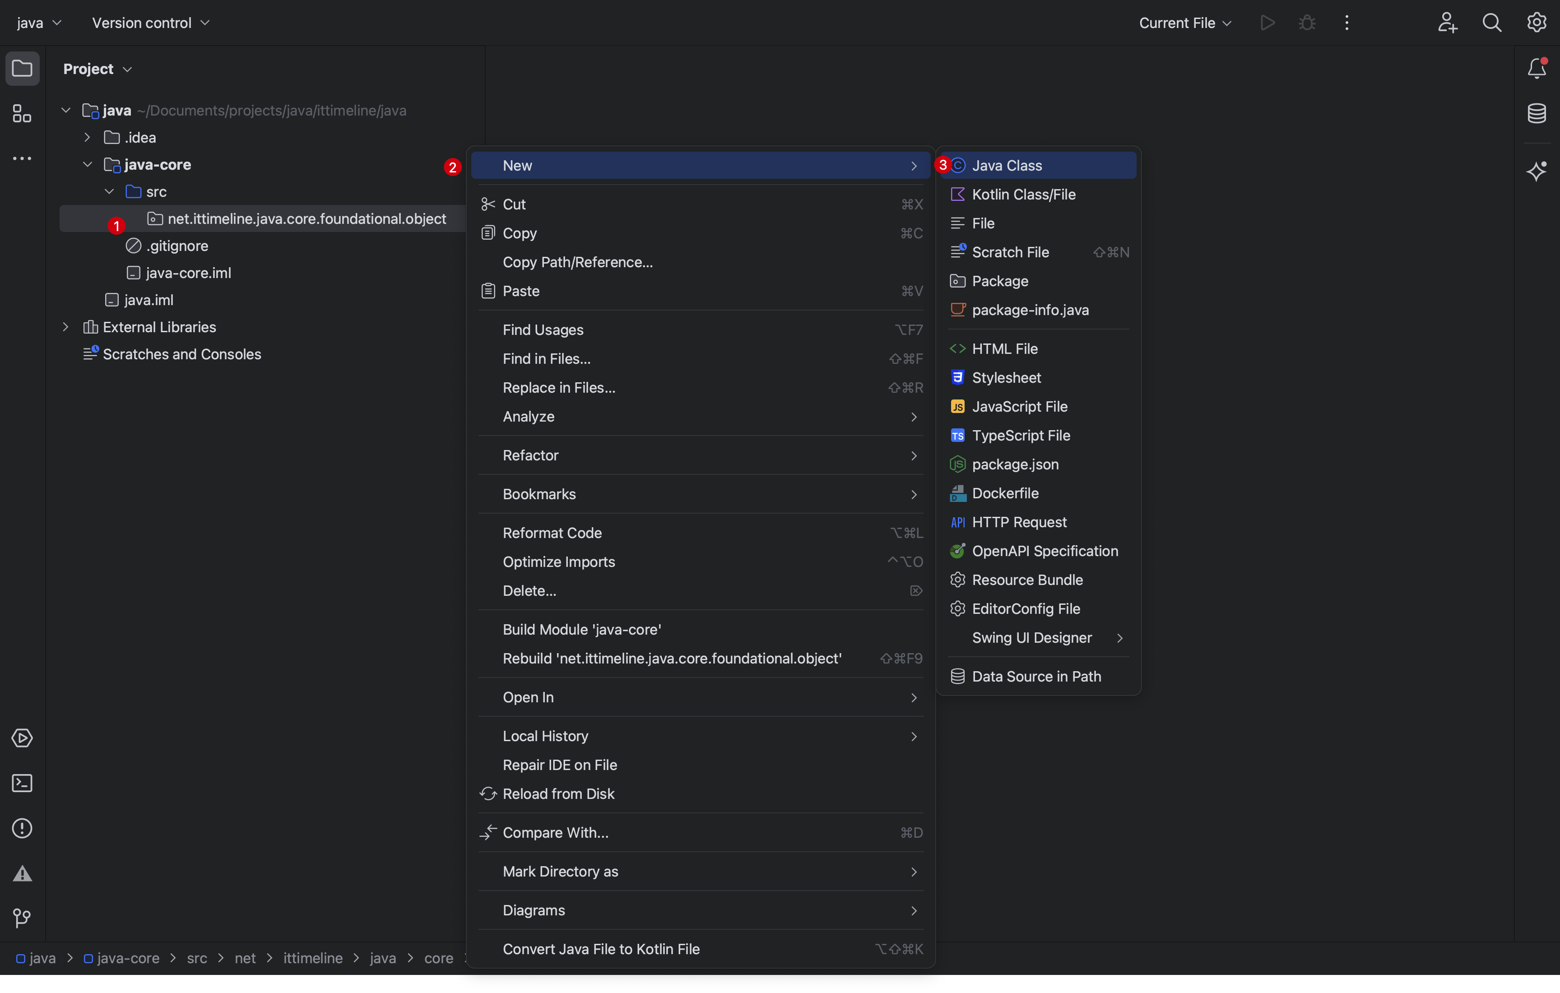This screenshot has width=1560, height=993.
Task: Expand the Open In submenu
Action: pos(701,697)
